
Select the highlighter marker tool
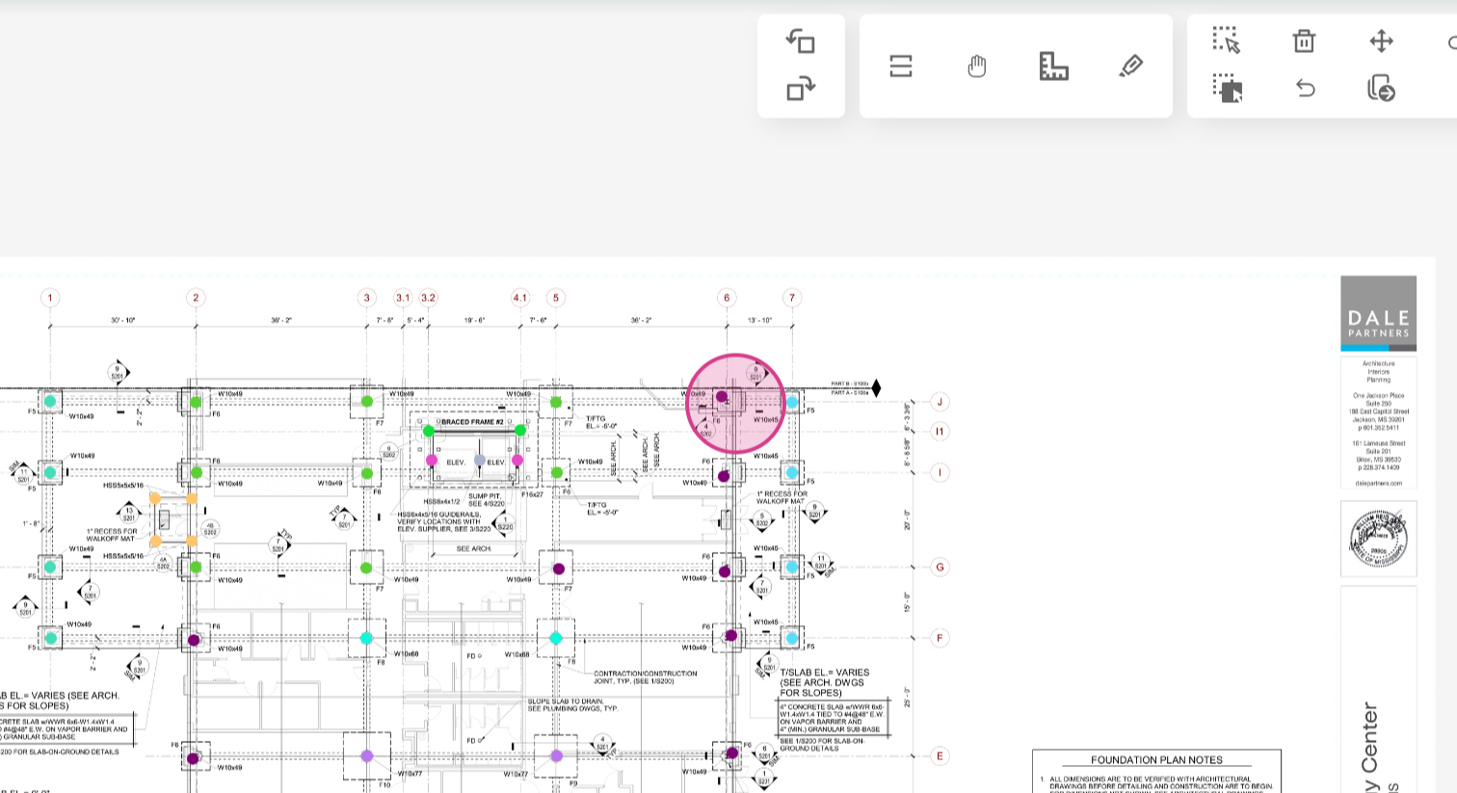coord(1131,66)
